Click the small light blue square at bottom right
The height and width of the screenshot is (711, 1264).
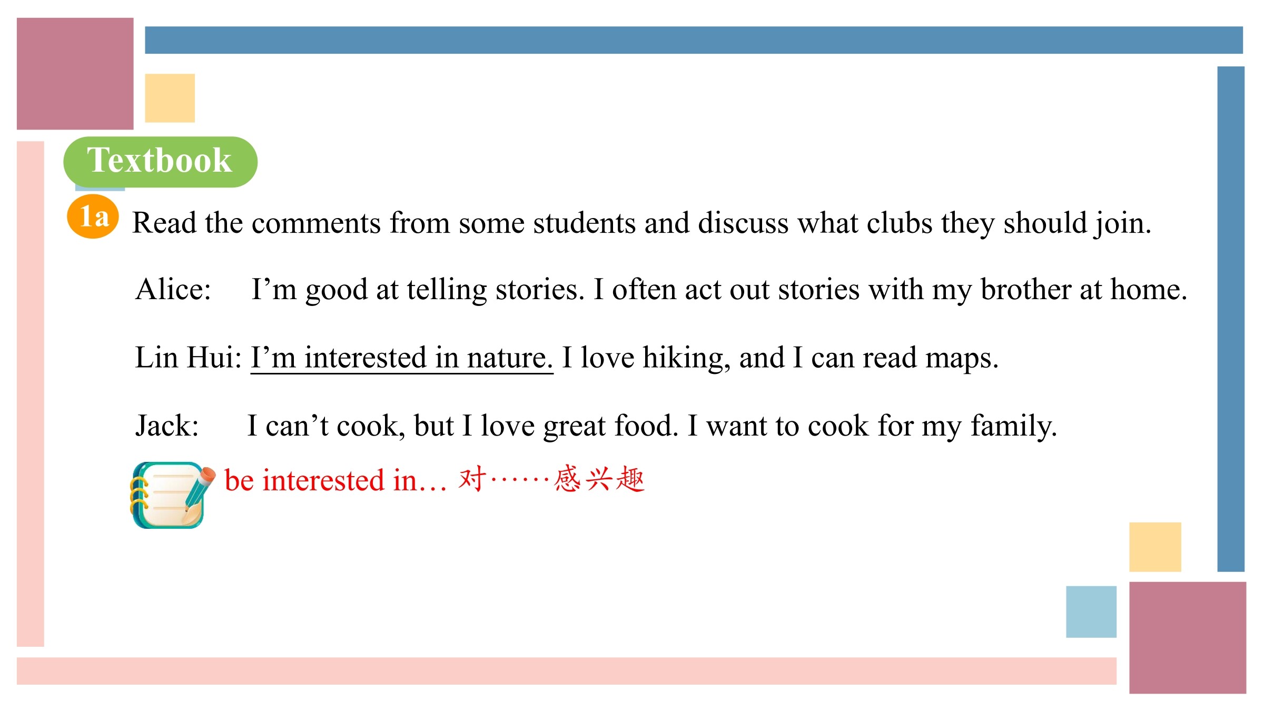[x=1091, y=611]
